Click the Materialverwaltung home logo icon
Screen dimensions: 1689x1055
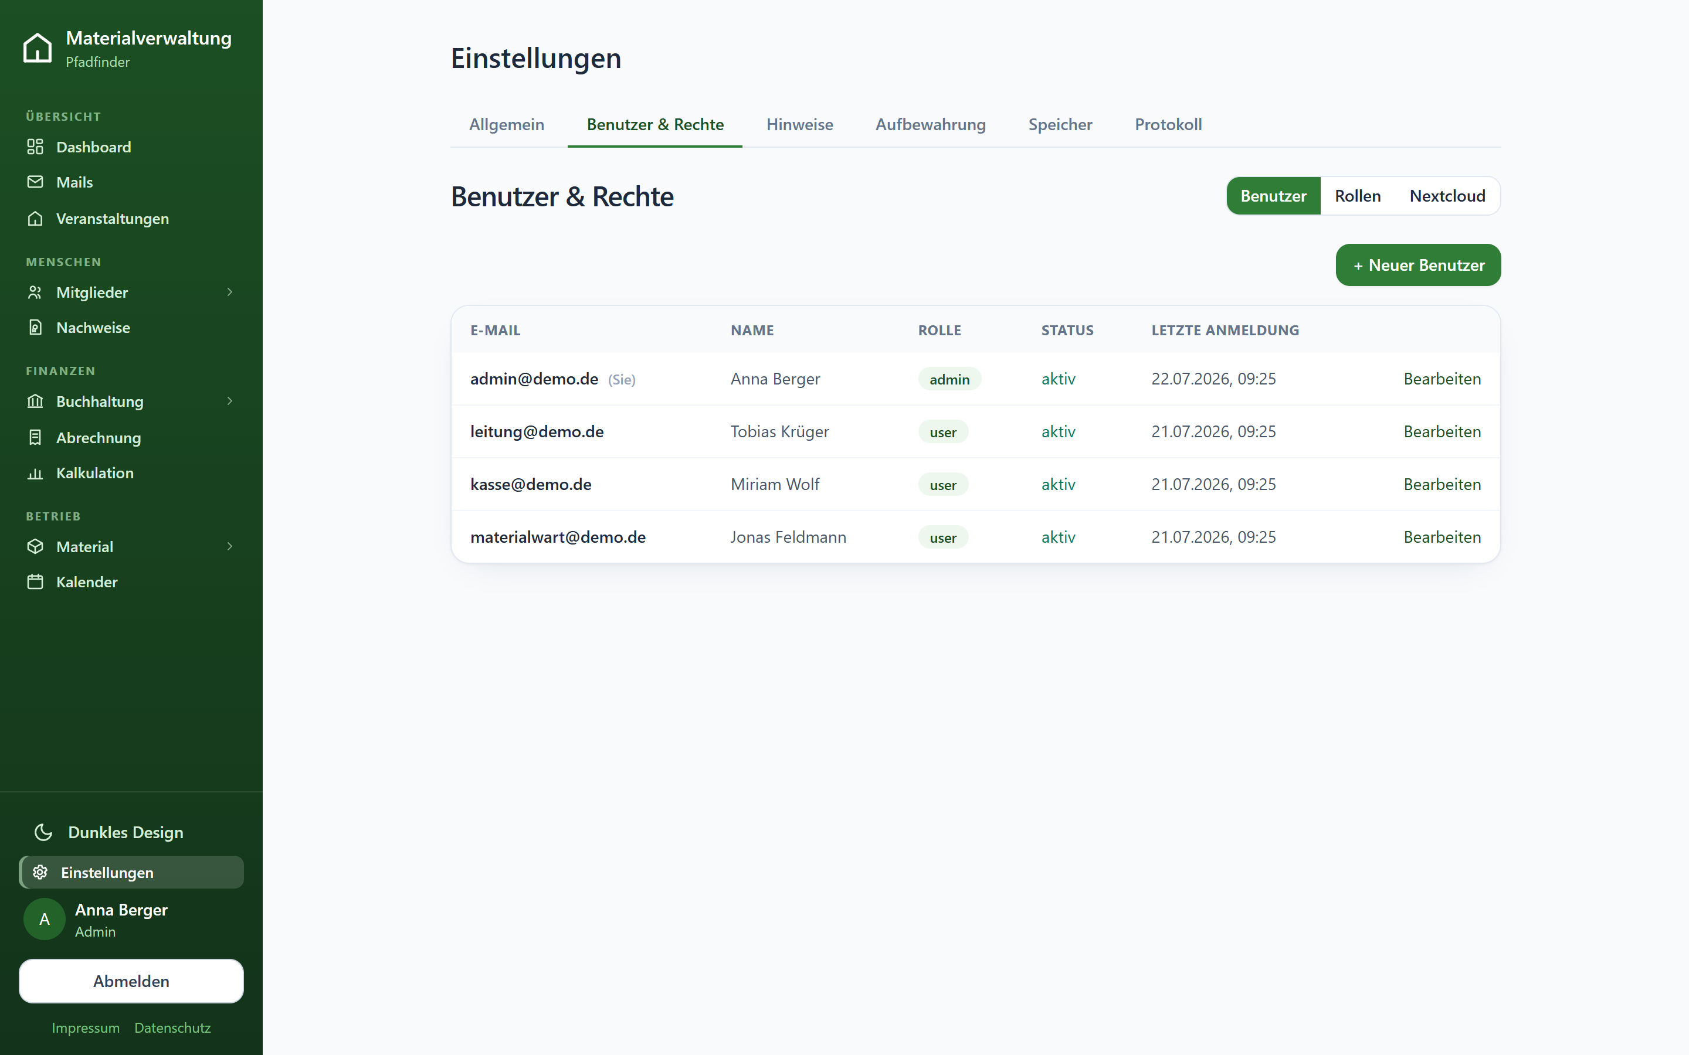click(x=37, y=48)
